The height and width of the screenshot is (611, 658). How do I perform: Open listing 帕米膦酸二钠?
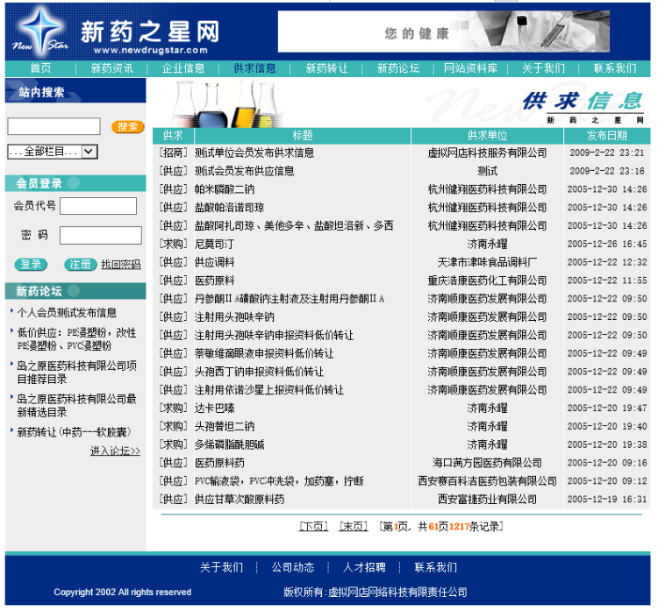click(225, 189)
